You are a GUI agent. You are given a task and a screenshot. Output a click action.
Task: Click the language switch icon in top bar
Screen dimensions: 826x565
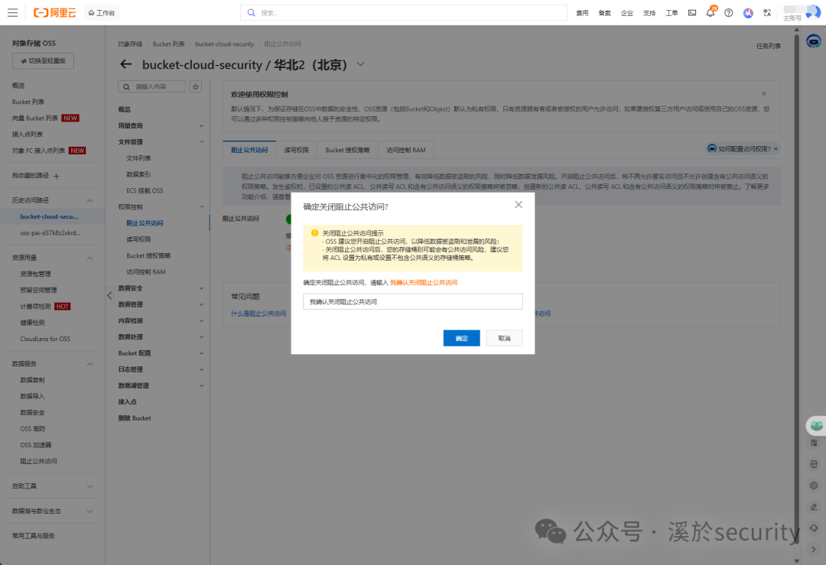767,12
